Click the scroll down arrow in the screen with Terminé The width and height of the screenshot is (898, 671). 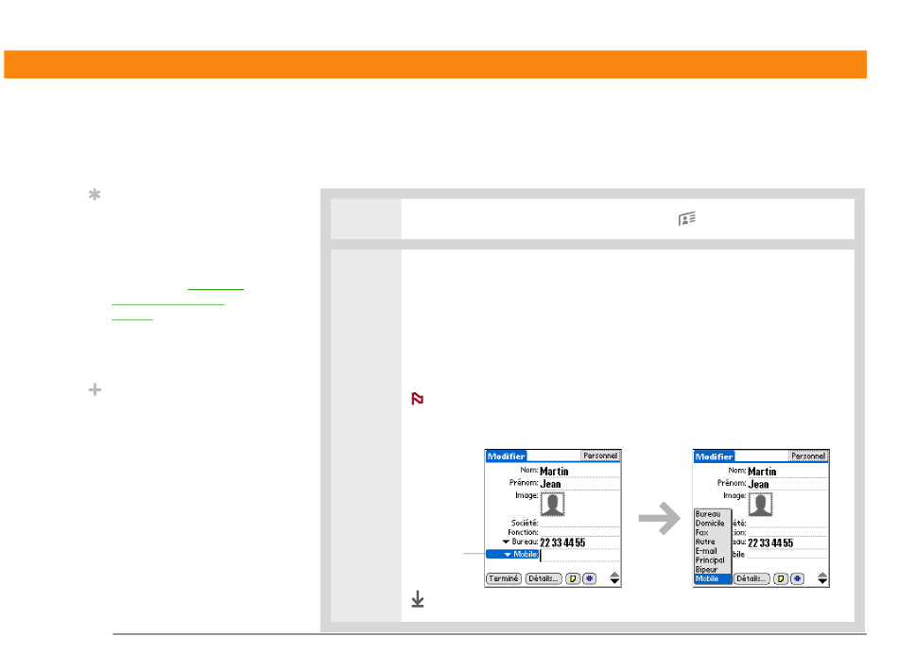pos(614,581)
